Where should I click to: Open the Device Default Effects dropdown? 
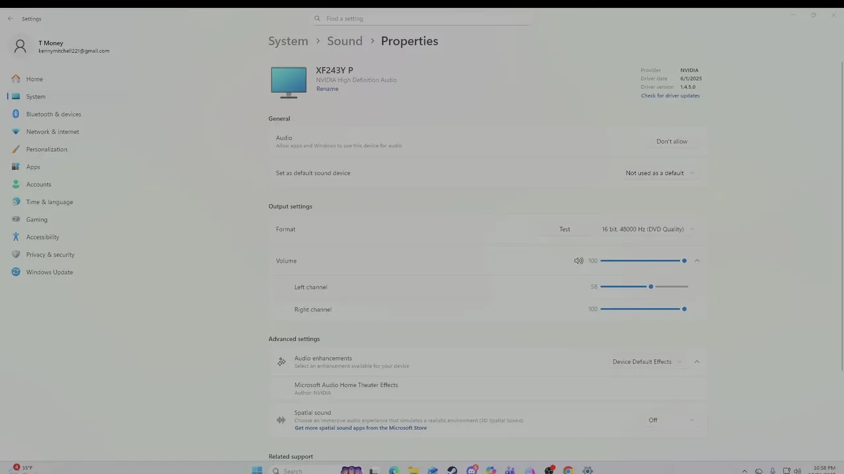click(x=646, y=362)
